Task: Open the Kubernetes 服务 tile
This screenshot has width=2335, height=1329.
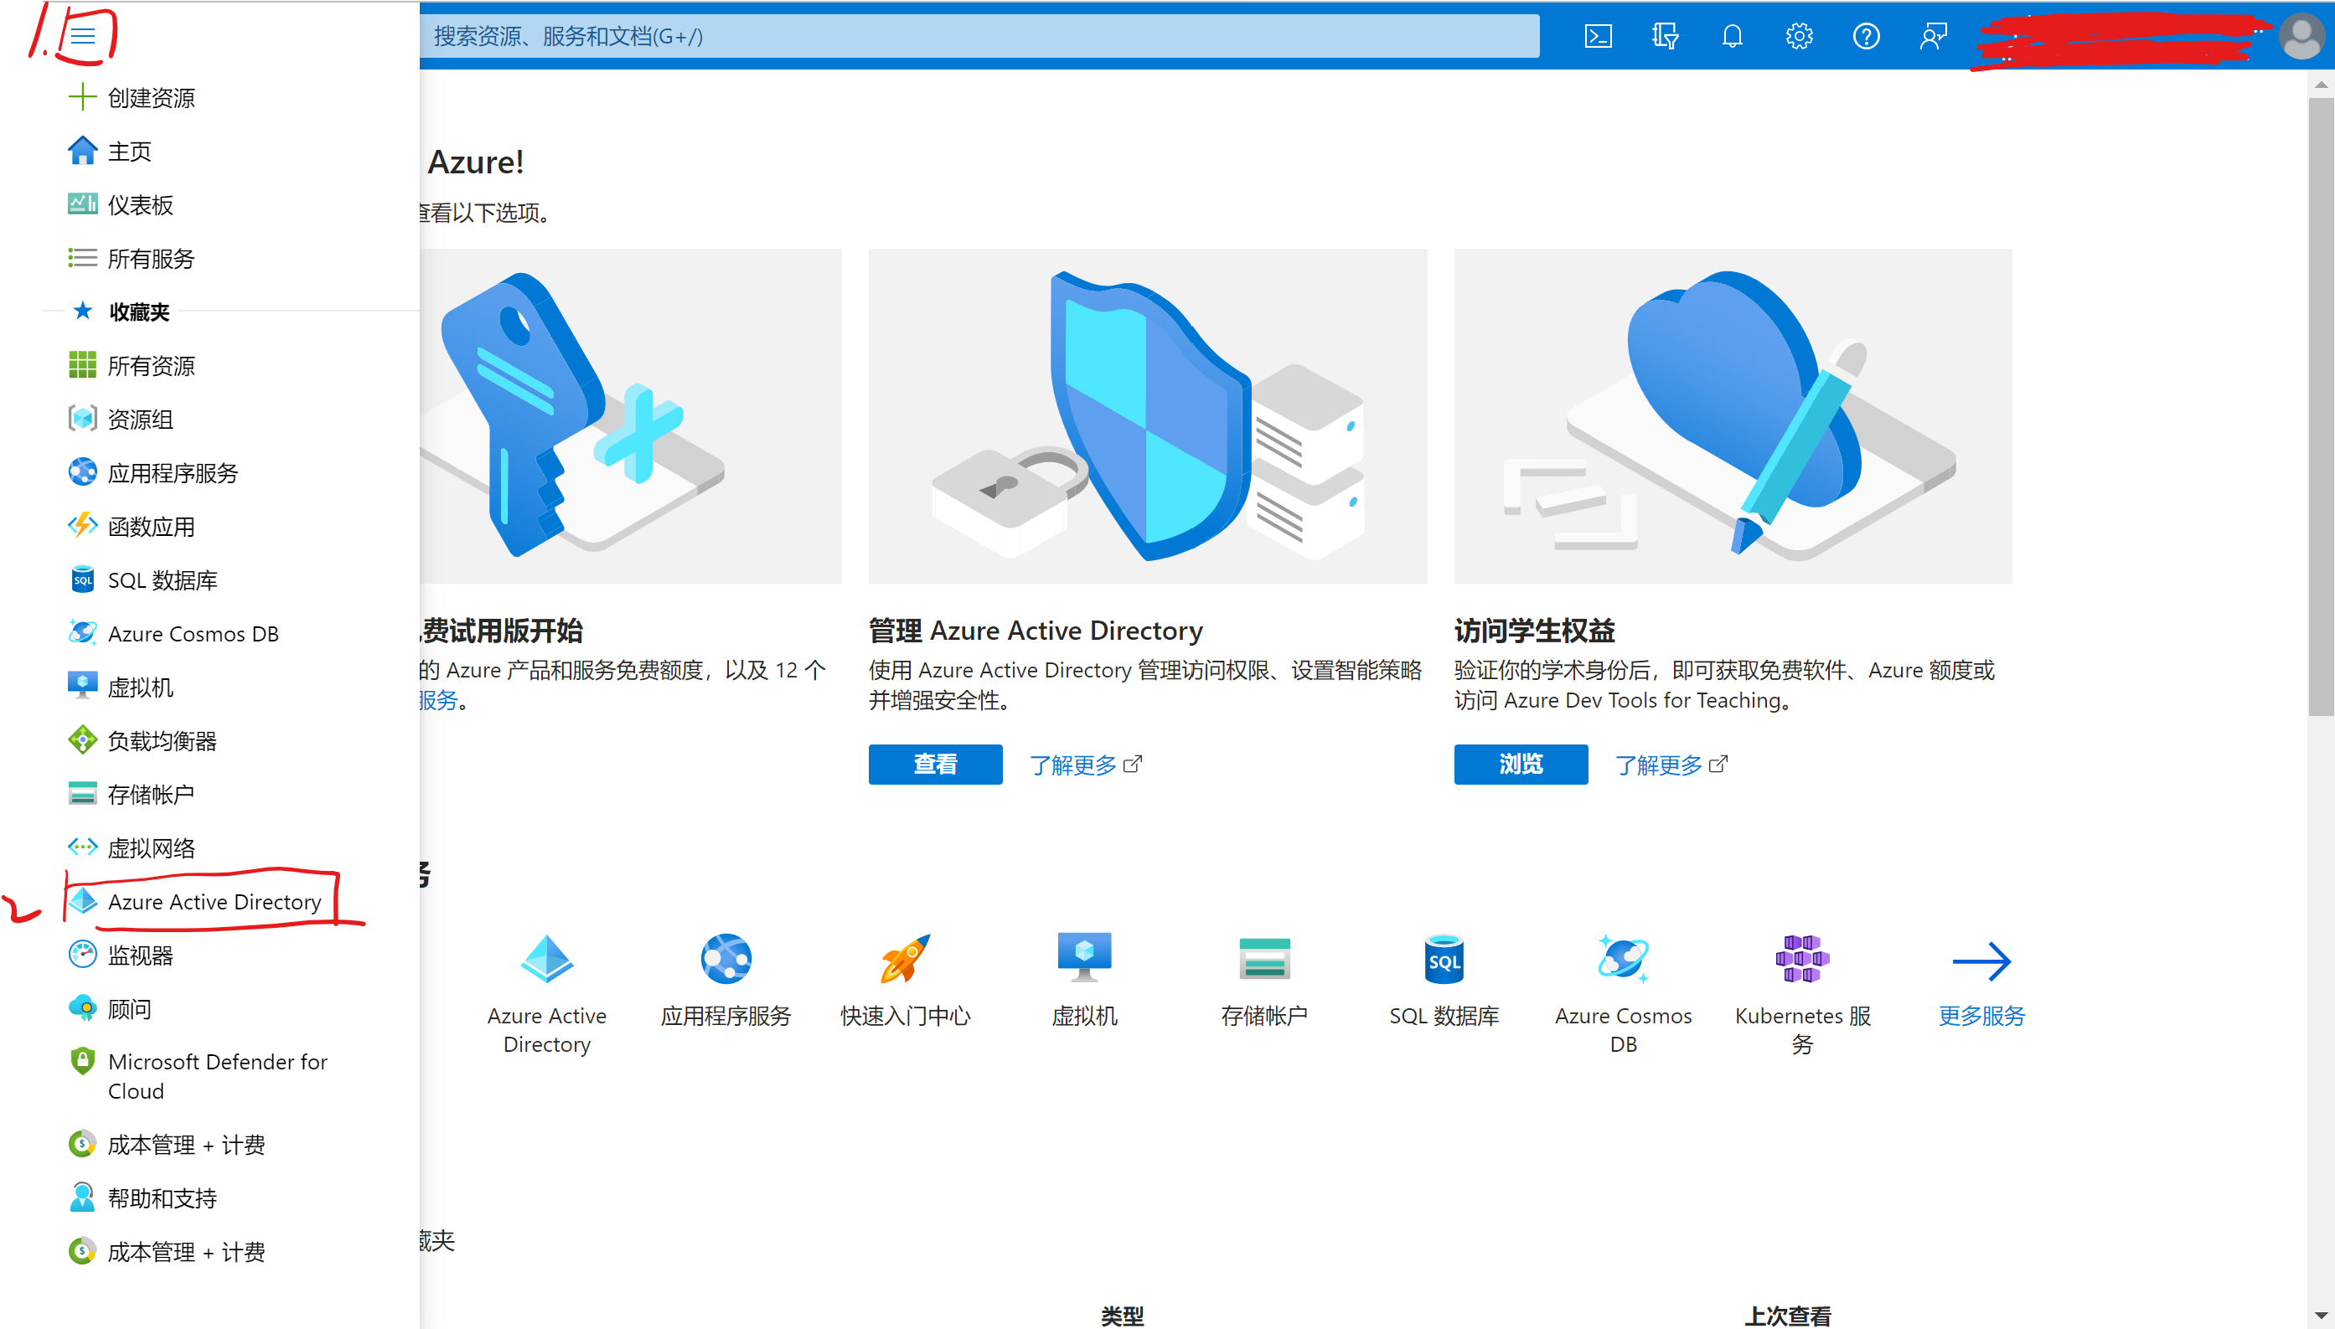Action: point(1801,994)
